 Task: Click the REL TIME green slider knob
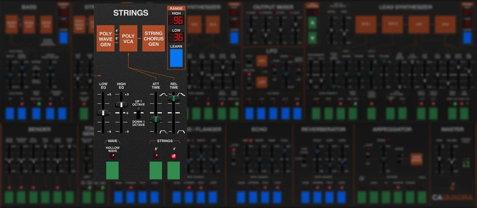173,99
